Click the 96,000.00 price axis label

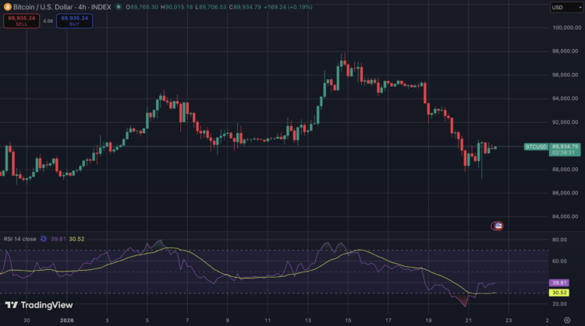[x=566, y=75]
